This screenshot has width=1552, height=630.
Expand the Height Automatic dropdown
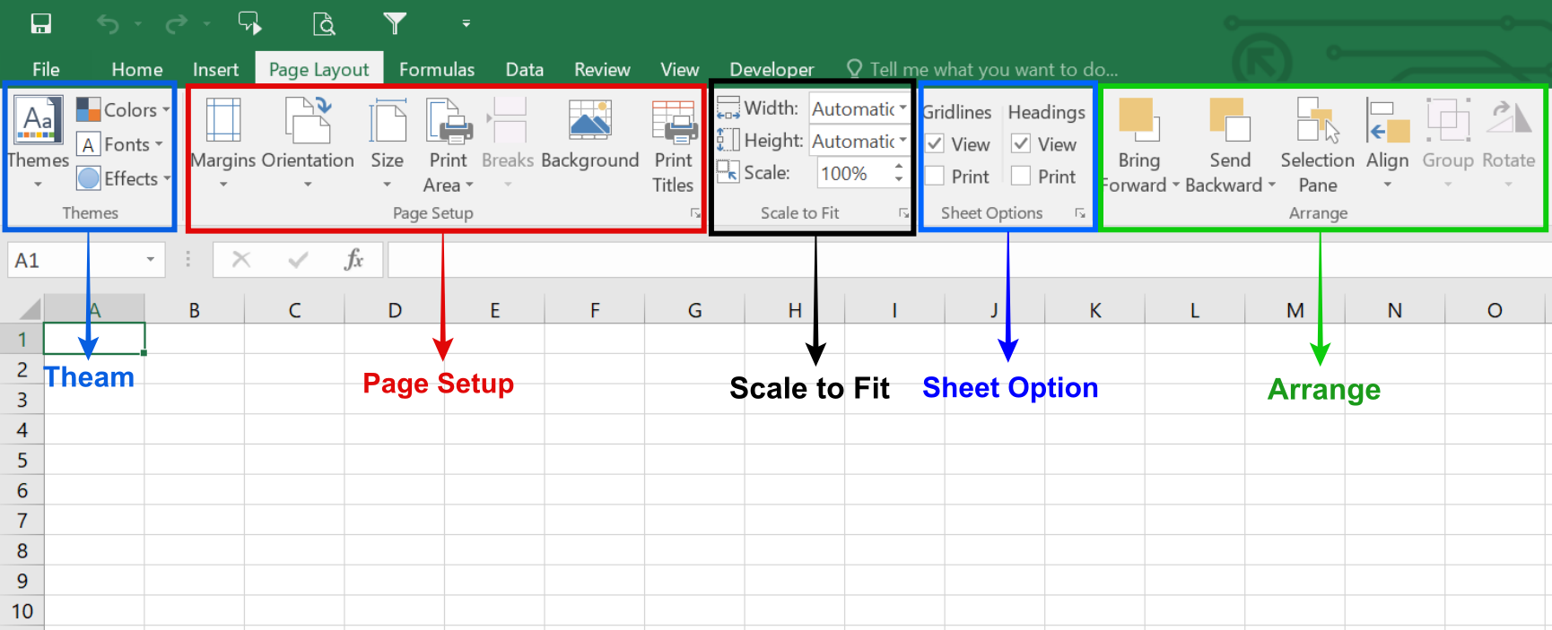pos(903,141)
